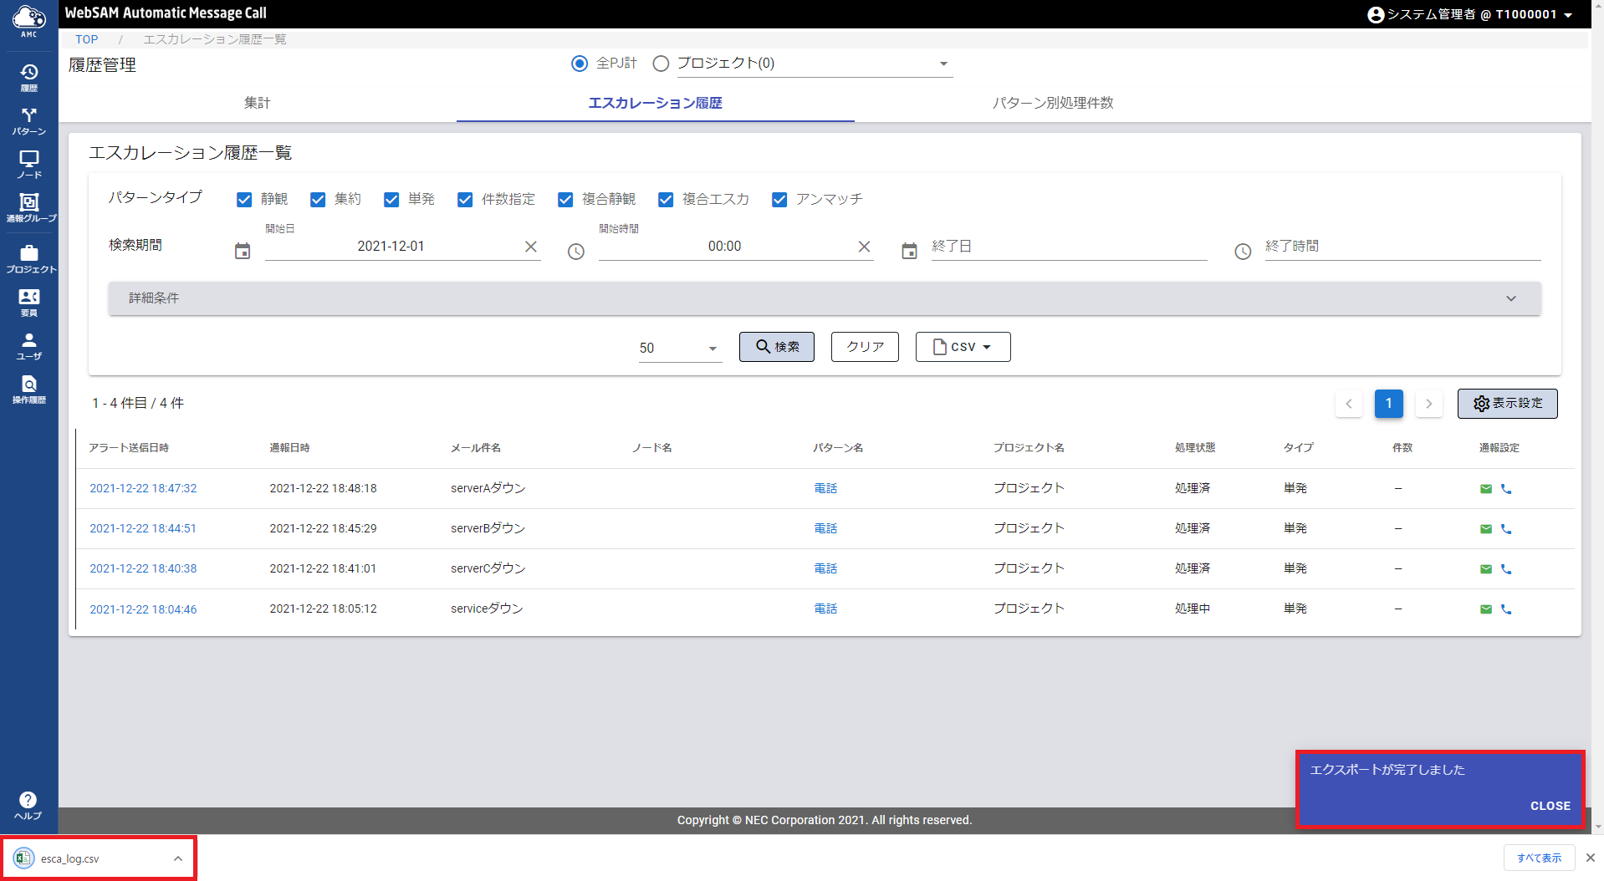The width and height of the screenshot is (1604, 881).
Task: Open プロジェクト briefcase icon in sidebar
Action: point(28,258)
